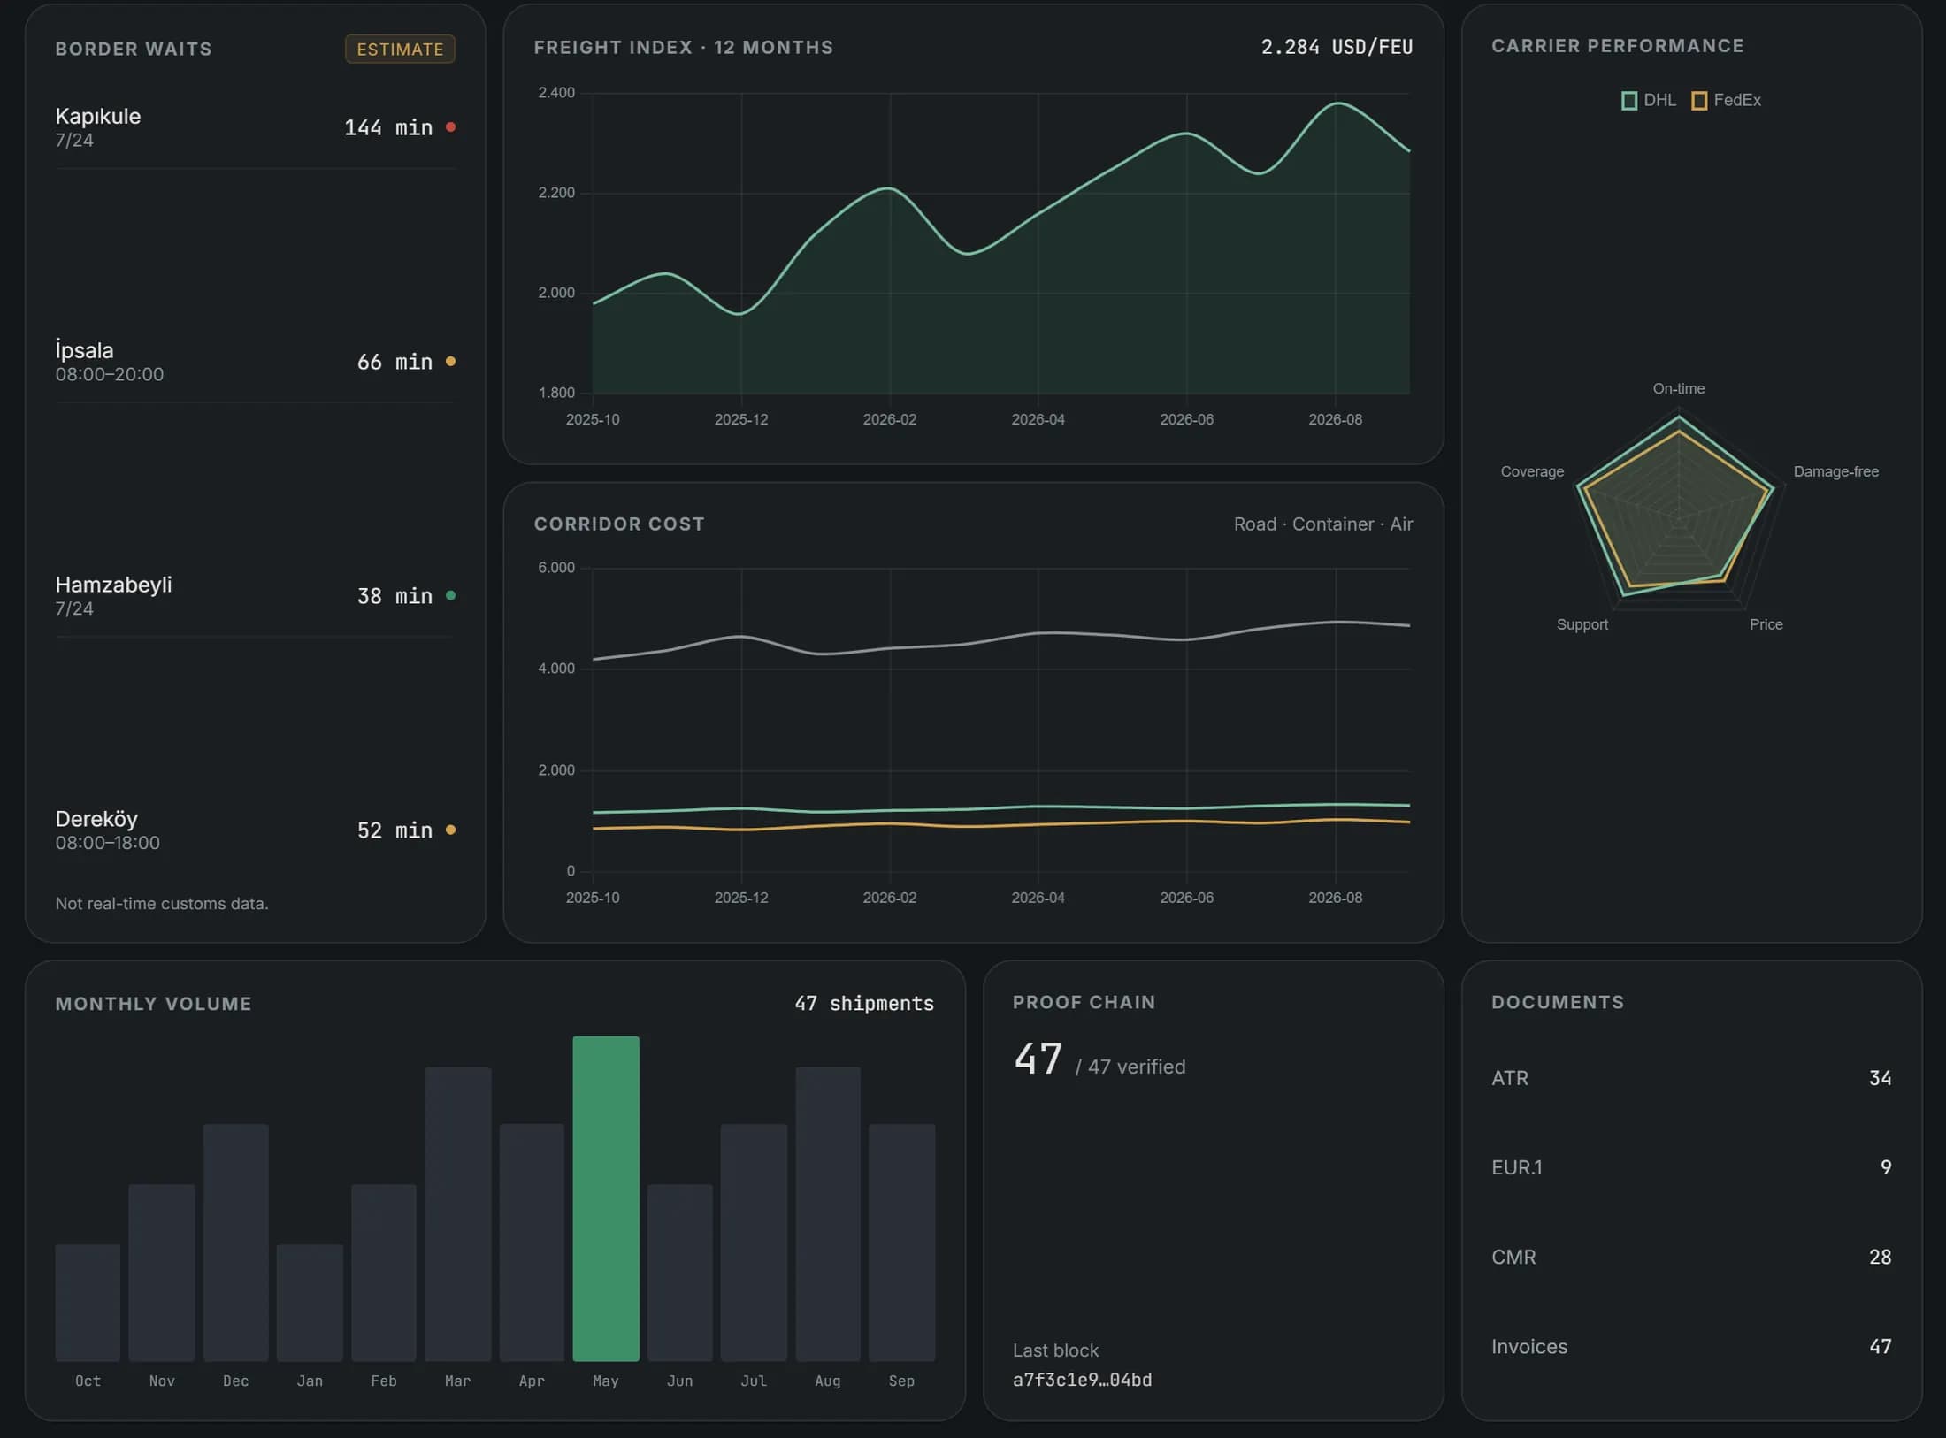Click the Sep month label
This screenshot has height=1438, width=1946.
click(901, 1381)
